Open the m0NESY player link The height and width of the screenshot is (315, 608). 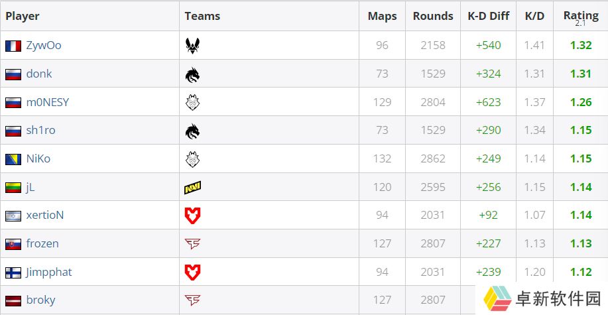point(47,102)
